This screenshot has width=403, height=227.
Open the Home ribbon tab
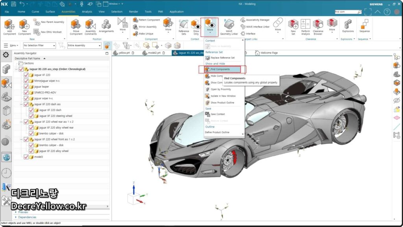pos(21,11)
